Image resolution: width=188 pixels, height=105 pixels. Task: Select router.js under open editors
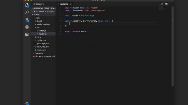click(x=43, y=12)
